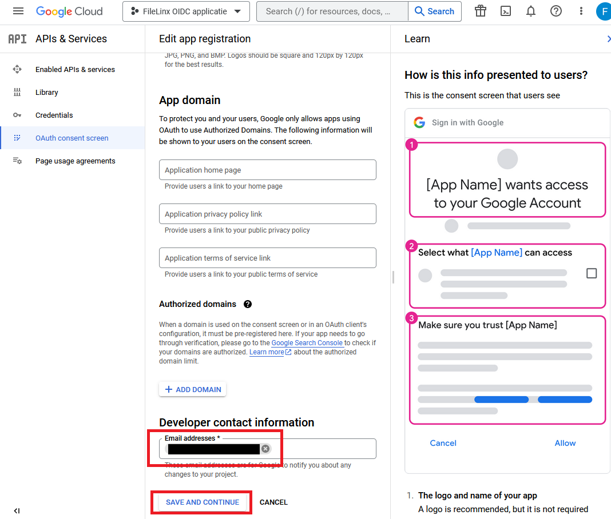
Task: Open the Google Search Console link
Action: coord(307,343)
